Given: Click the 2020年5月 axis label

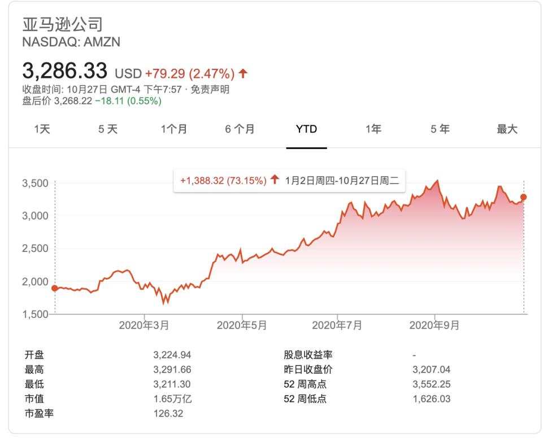Looking at the screenshot, I should pos(241,325).
